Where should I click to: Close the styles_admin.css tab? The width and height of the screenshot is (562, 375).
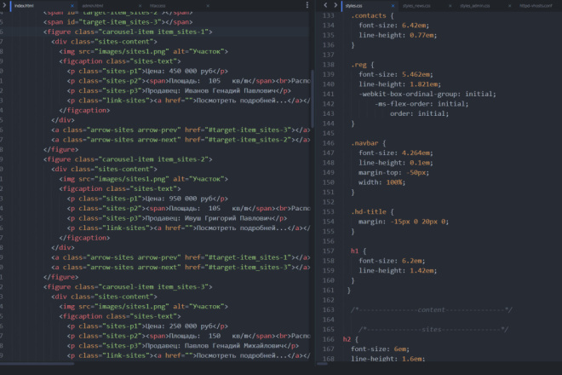[510, 6]
